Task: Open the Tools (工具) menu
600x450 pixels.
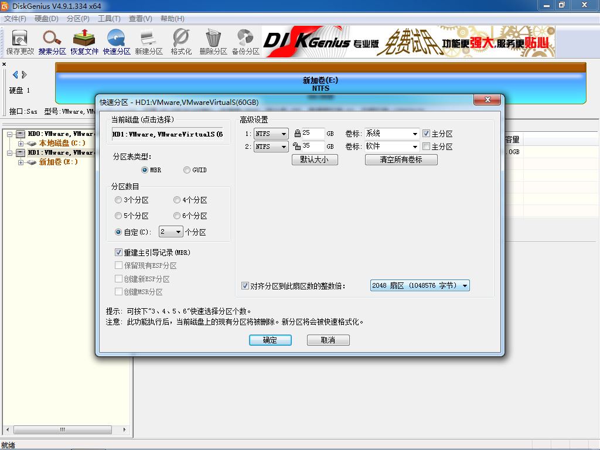Action: [109, 18]
